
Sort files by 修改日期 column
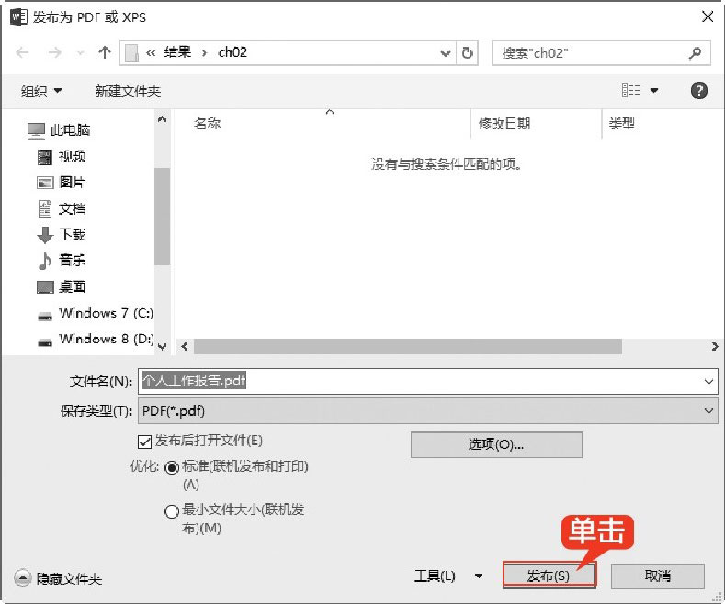point(504,124)
